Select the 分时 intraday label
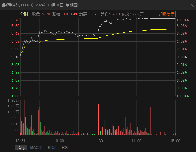 pyautogui.click(x=24, y=14)
